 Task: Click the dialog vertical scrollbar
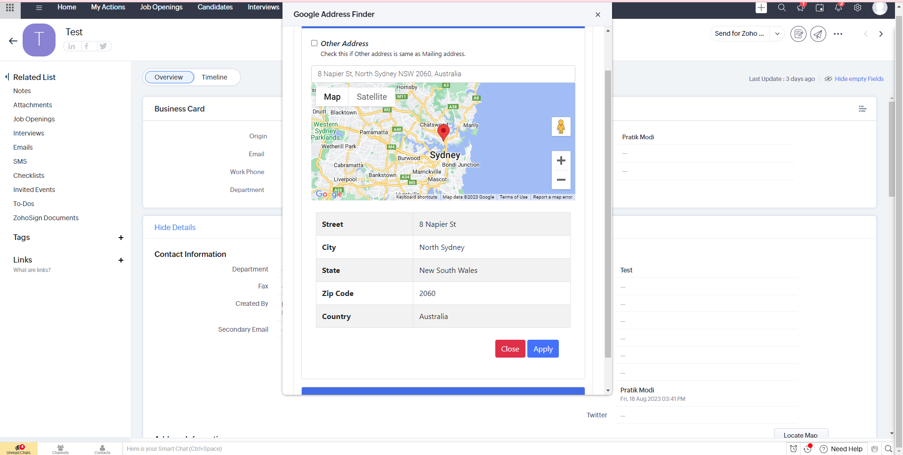[608, 214]
